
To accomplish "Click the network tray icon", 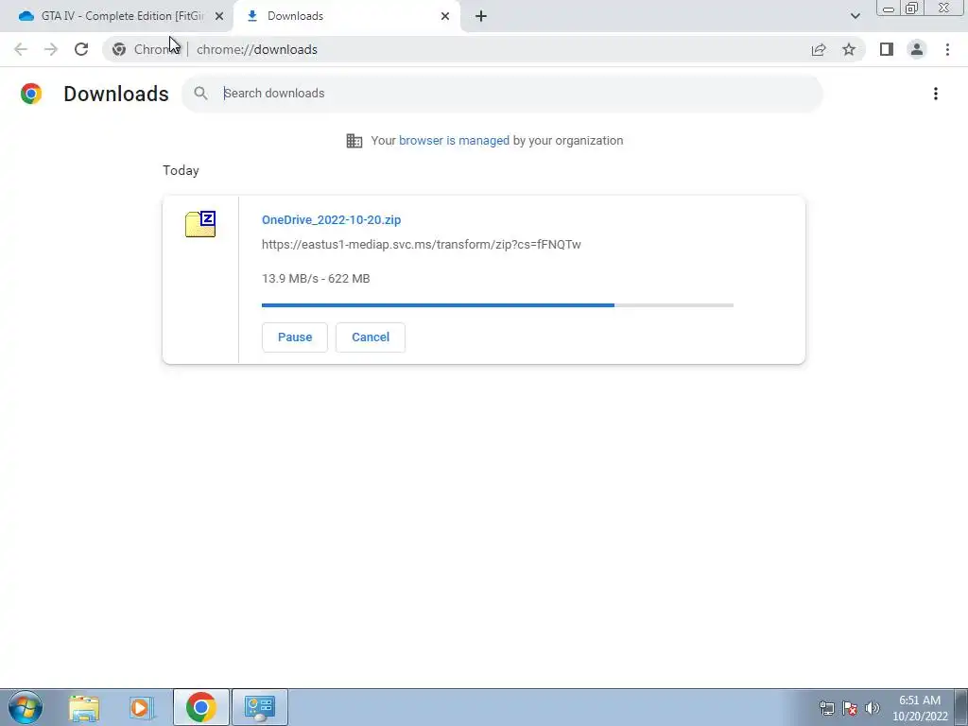I will point(826,708).
